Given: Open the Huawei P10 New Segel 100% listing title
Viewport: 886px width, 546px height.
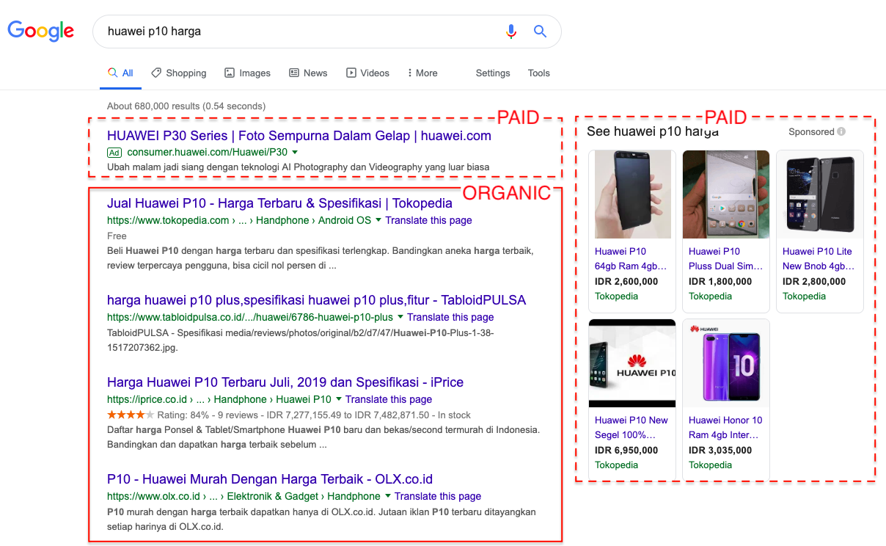Looking at the screenshot, I should pos(631,427).
